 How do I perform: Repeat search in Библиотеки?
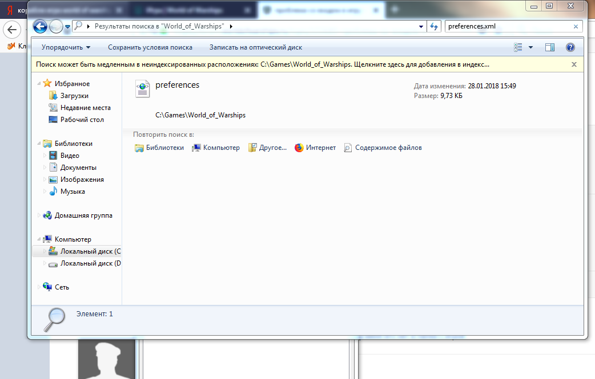(159, 148)
